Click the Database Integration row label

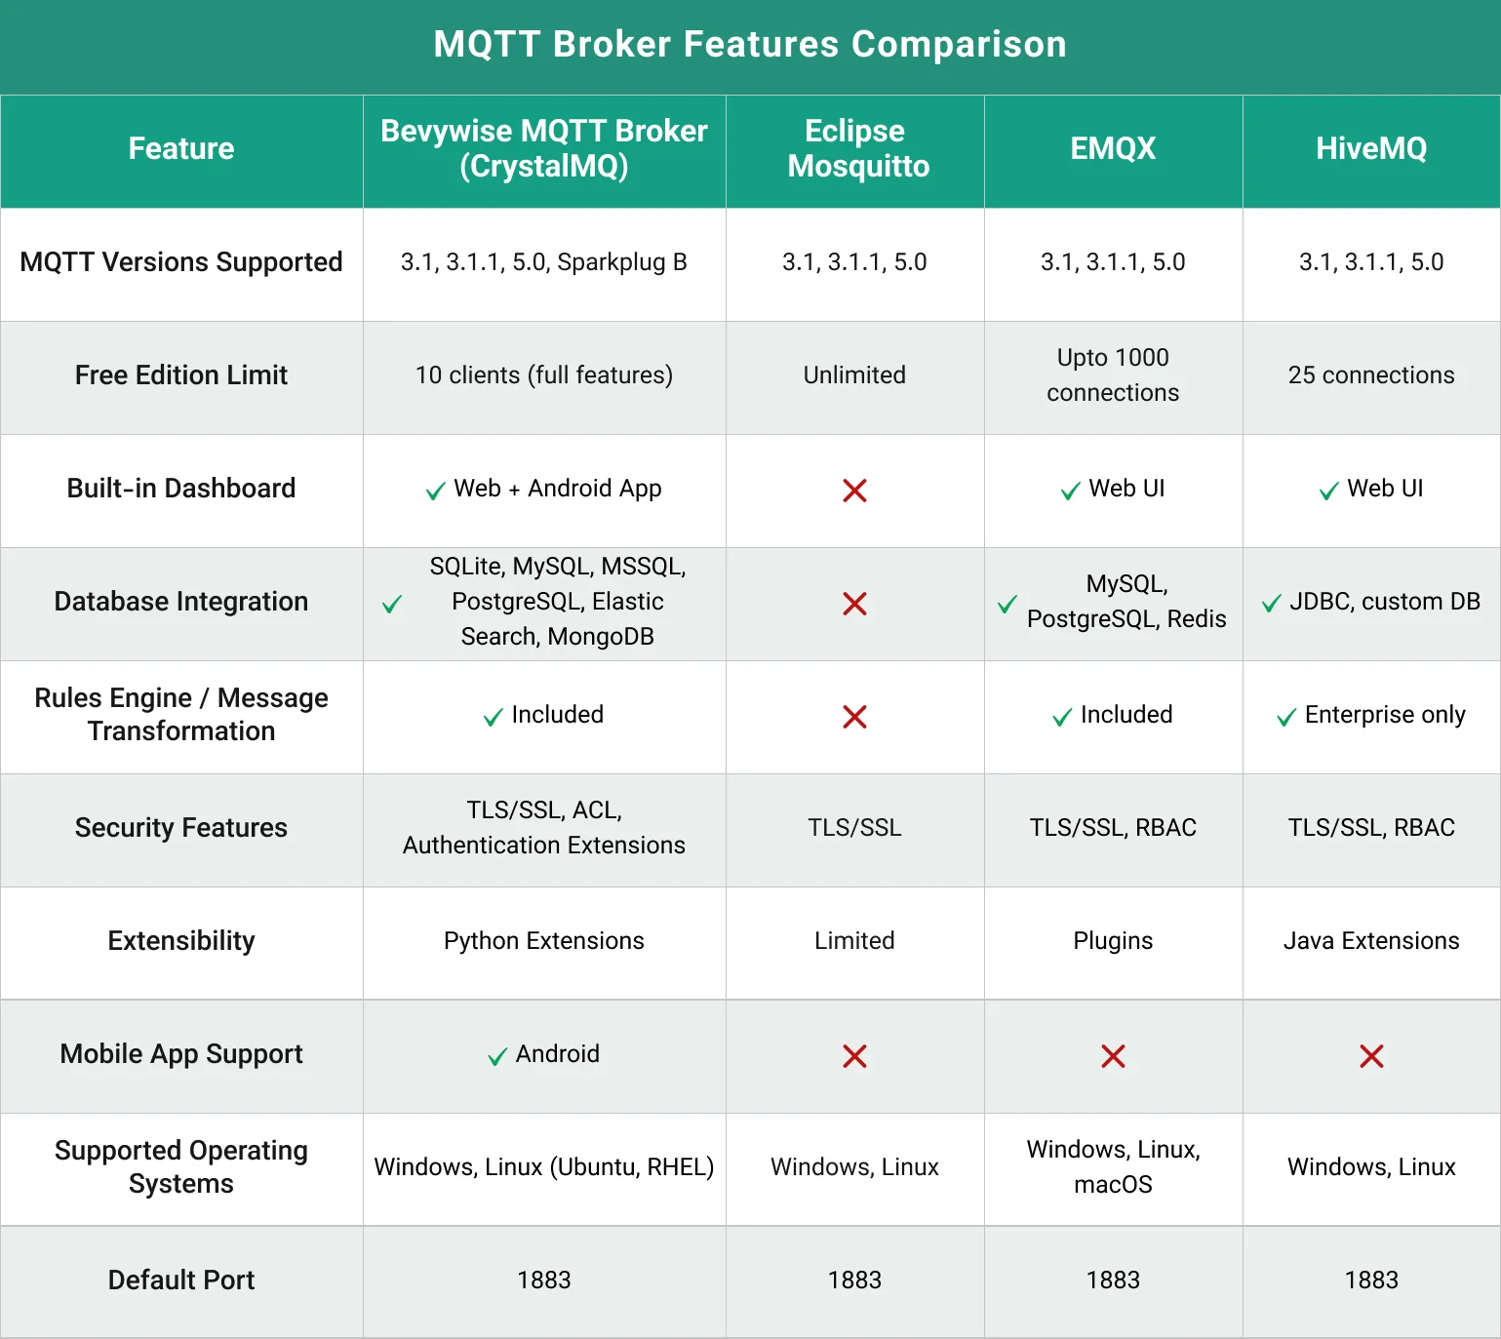pos(181,601)
